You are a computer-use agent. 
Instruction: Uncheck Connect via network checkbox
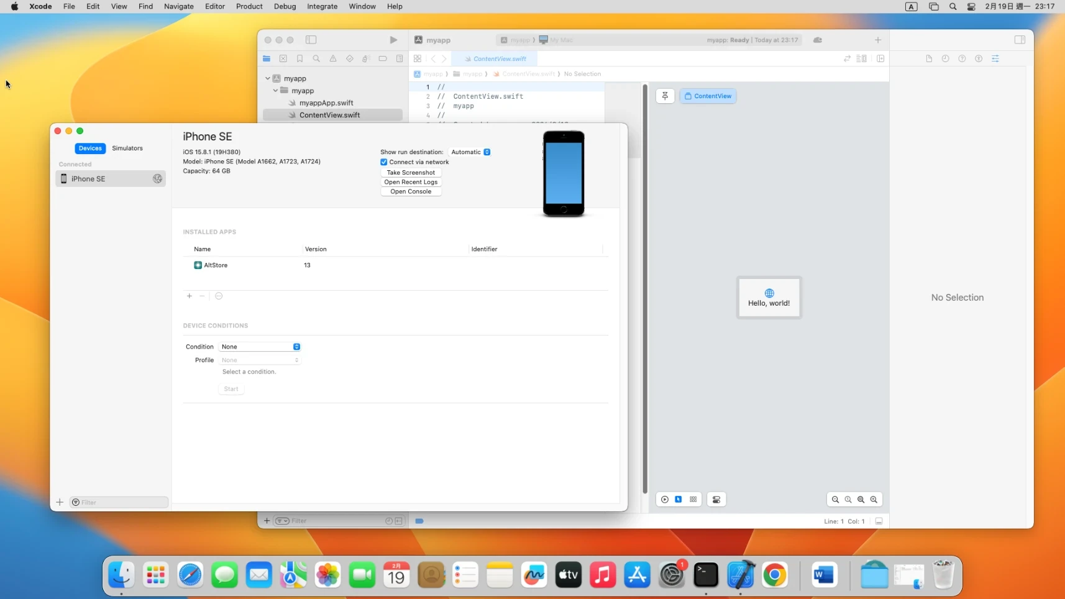pyautogui.click(x=384, y=162)
